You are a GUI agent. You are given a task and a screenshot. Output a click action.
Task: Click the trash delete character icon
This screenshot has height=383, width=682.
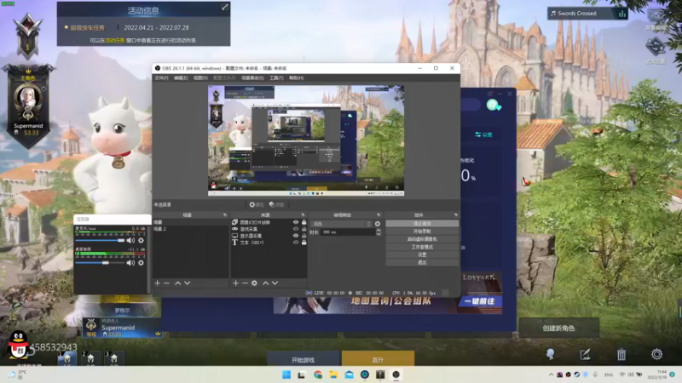(621, 354)
